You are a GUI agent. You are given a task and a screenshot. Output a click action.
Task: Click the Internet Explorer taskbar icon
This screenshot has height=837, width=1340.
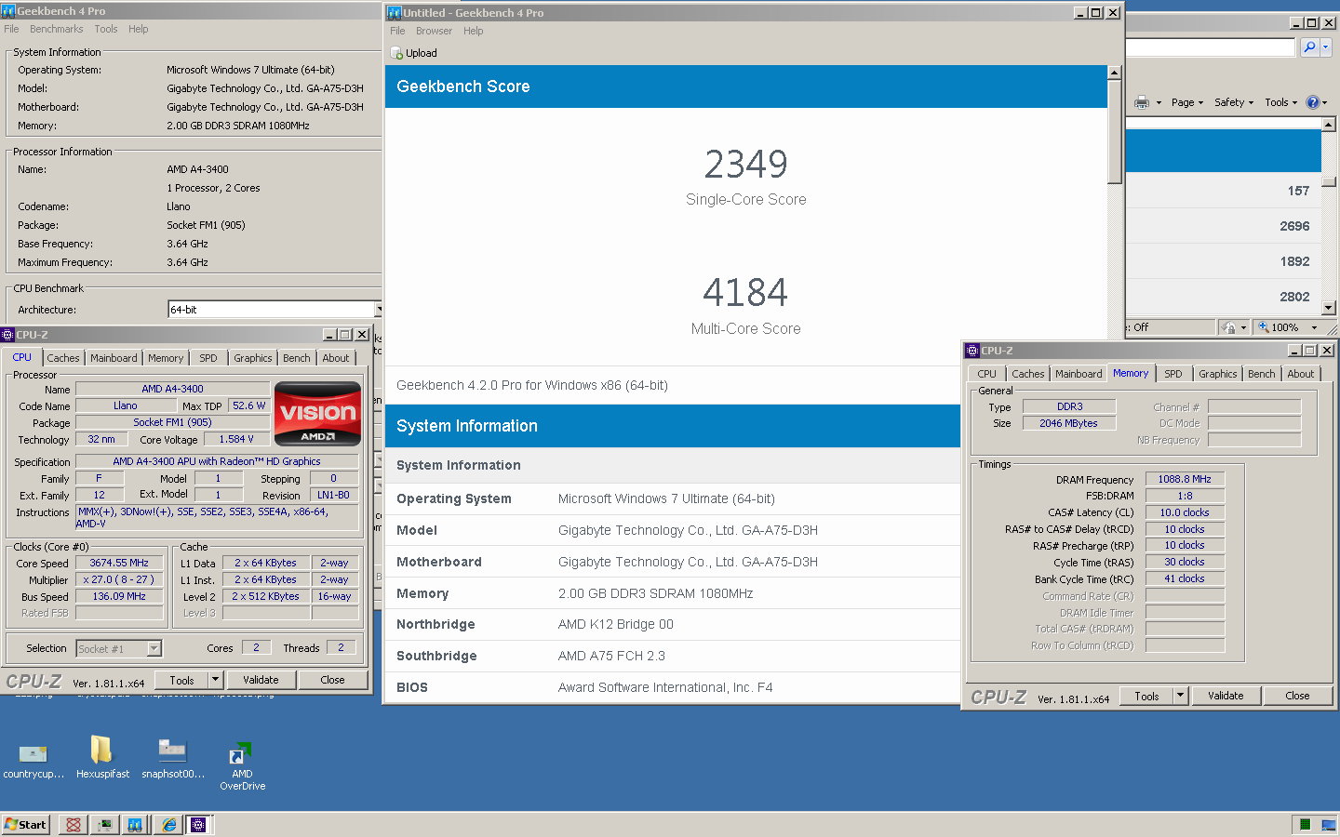pyautogui.click(x=168, y=825)
